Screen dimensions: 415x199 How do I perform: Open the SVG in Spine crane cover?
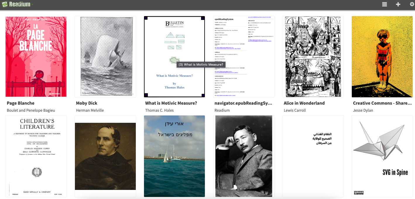(382, 156)
